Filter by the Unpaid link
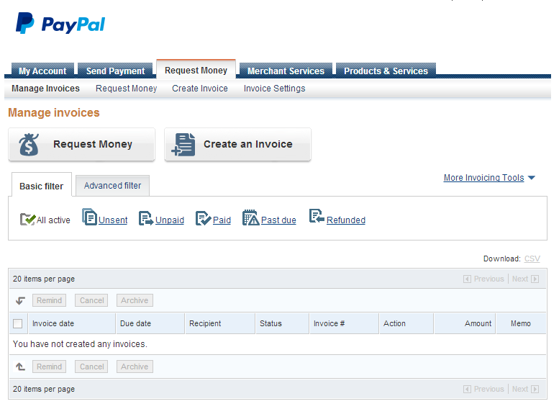 tap(170, 220)
